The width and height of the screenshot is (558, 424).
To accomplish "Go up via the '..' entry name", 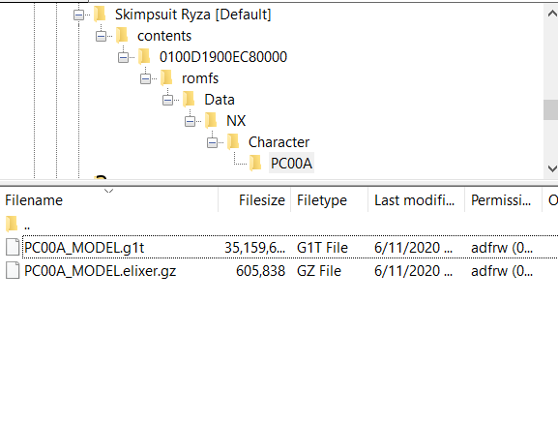I will [x=27, y=226].
